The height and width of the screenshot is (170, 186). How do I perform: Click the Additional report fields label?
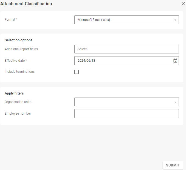pos(21,49)
